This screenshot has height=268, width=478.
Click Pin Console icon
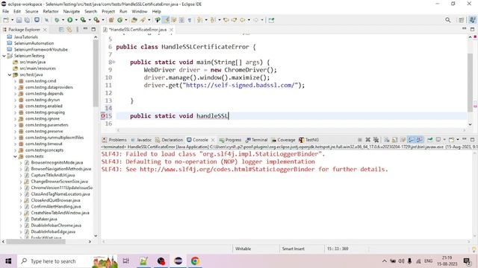(430, 140)
